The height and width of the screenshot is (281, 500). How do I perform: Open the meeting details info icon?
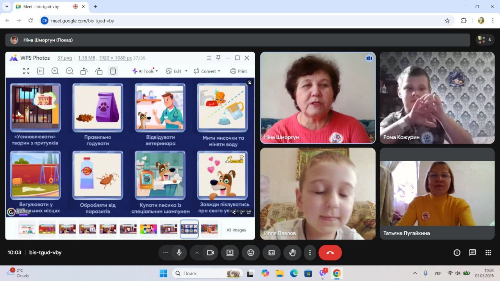[457, 253]
